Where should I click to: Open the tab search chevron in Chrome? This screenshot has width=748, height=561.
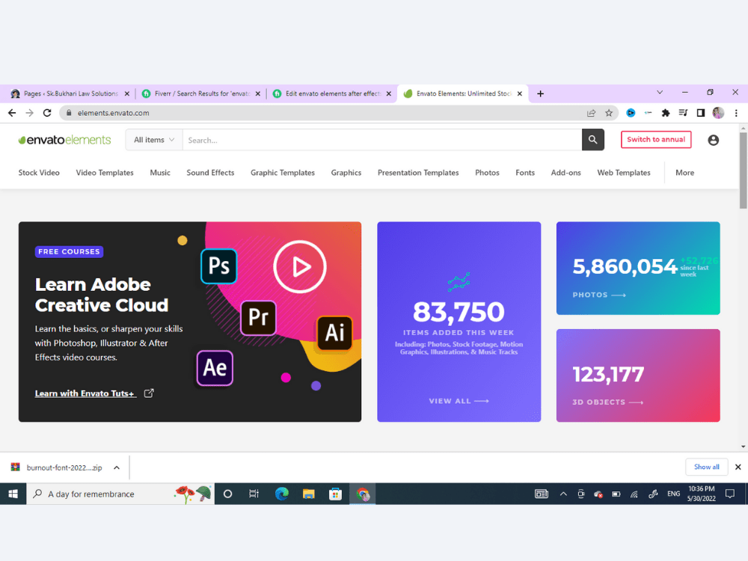pyautogui.click(x=660, y=93)
